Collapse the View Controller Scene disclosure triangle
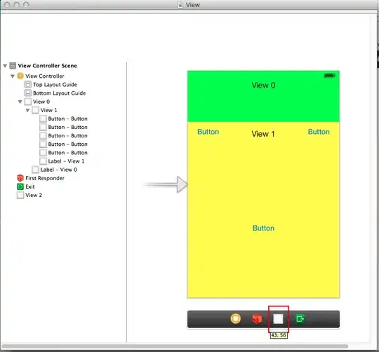The image size is (379, 352). [x=5, y=66]
